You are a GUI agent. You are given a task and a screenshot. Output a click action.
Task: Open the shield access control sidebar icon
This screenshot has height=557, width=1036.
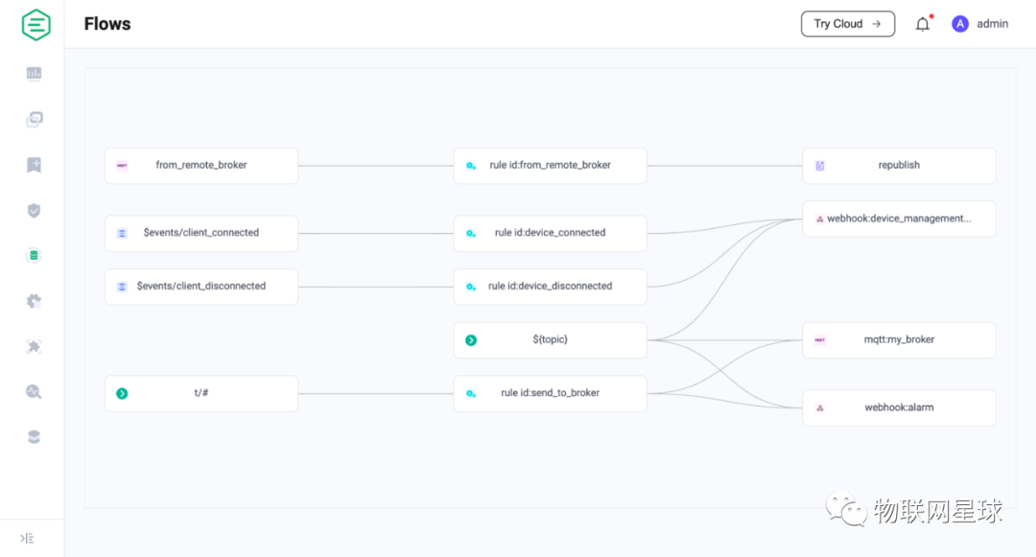(35, 211)
